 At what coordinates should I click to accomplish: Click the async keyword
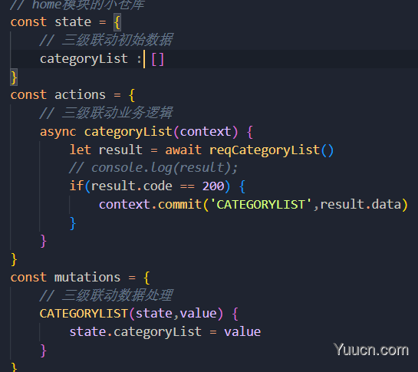tap(58, 132)
